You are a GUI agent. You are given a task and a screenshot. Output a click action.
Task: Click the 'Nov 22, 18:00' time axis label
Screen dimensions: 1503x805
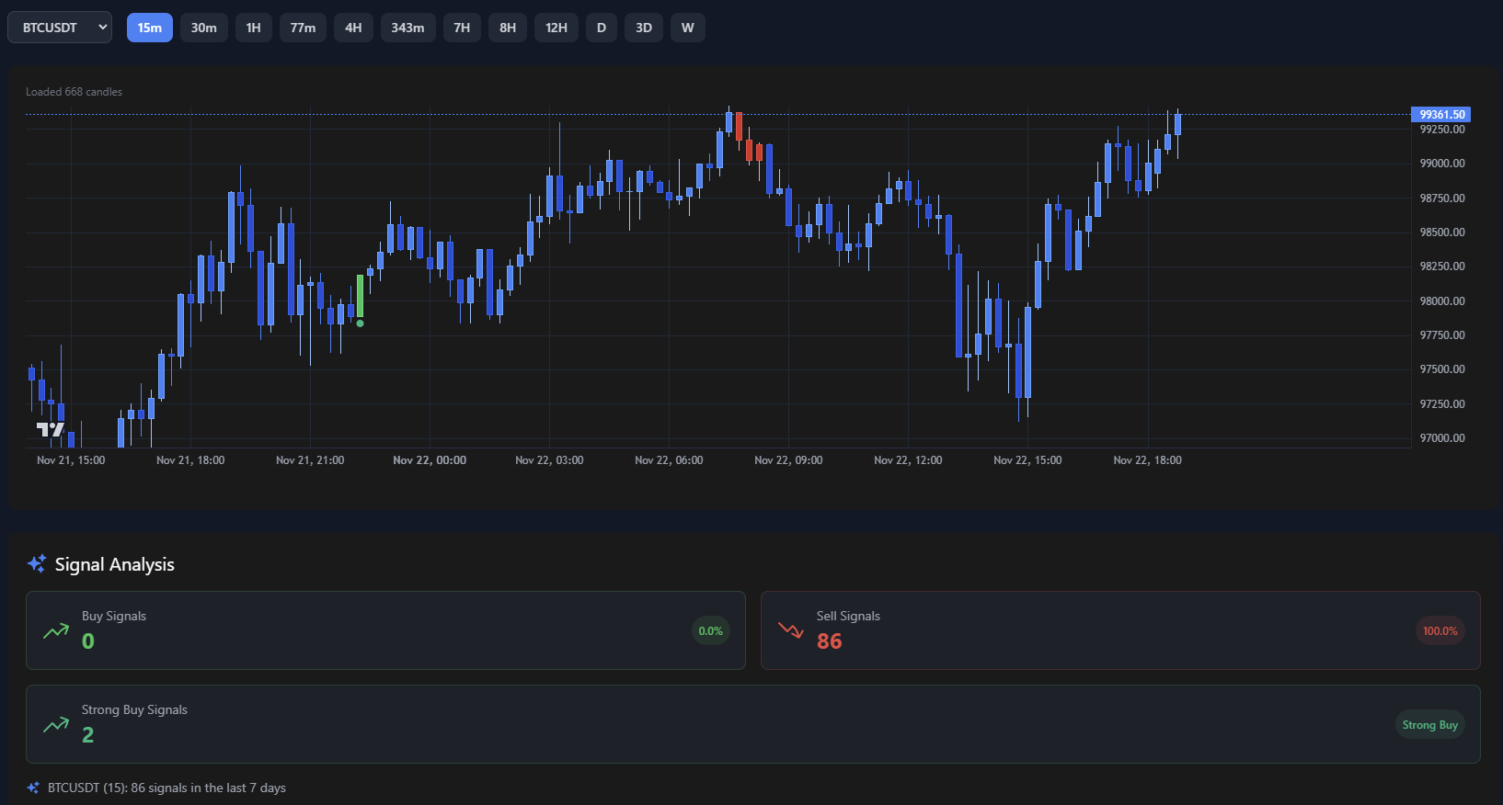click(1147, 460)
